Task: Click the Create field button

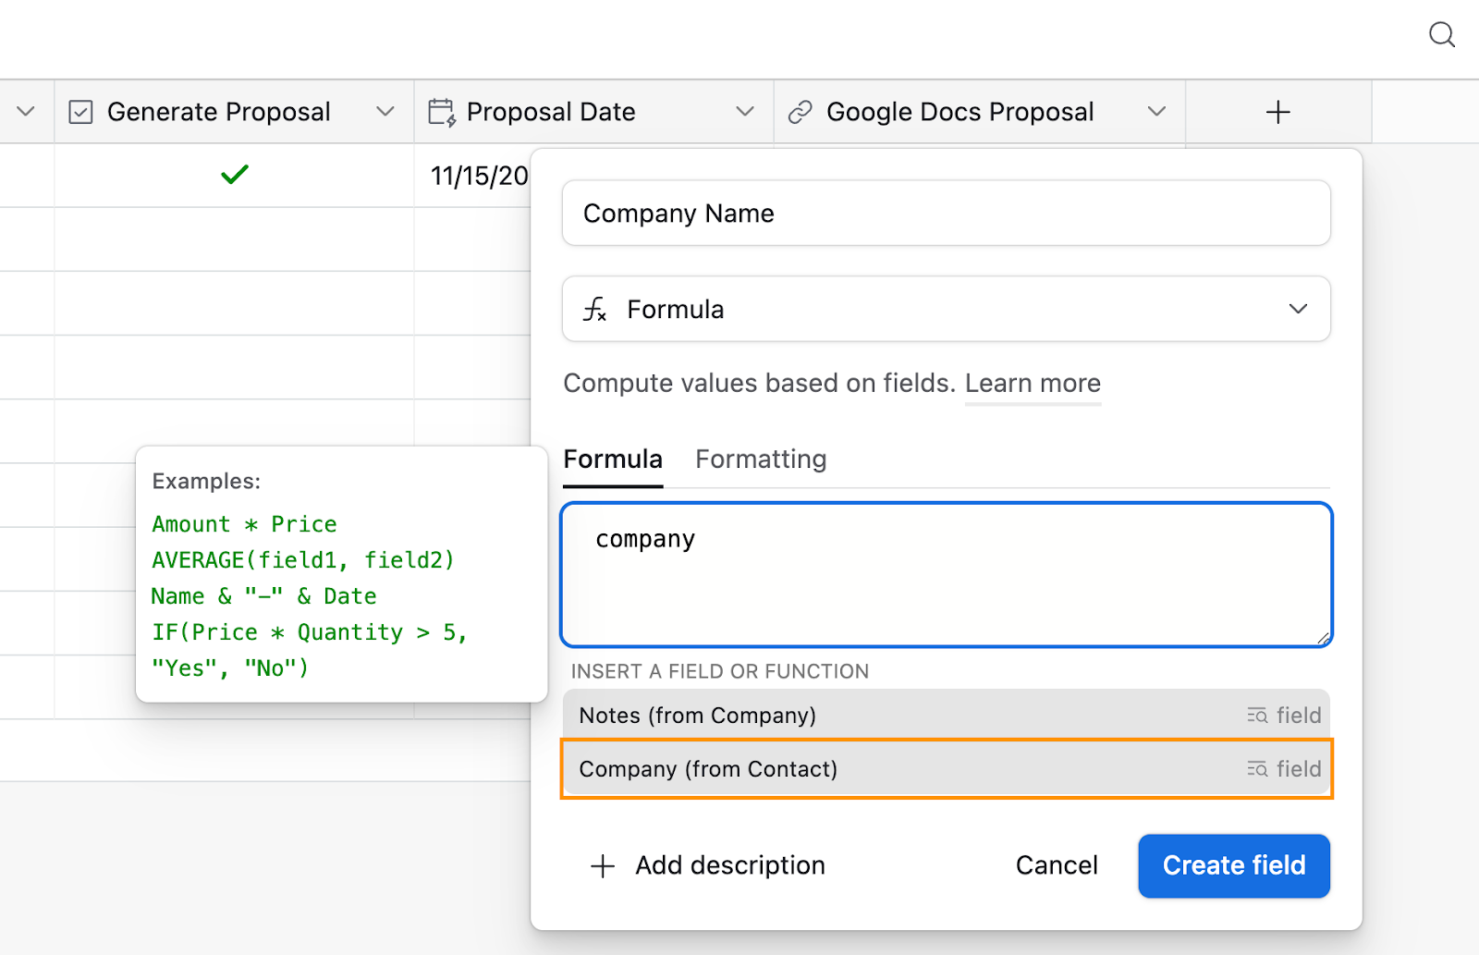Action: pyautogui.click(x=1234, y=866)
